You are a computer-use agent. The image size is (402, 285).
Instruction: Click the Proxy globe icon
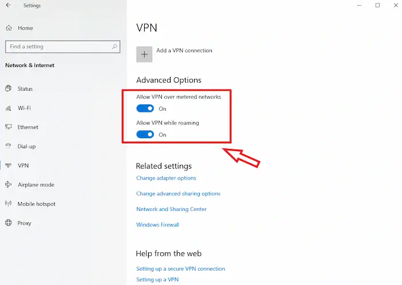click(9, 222)
